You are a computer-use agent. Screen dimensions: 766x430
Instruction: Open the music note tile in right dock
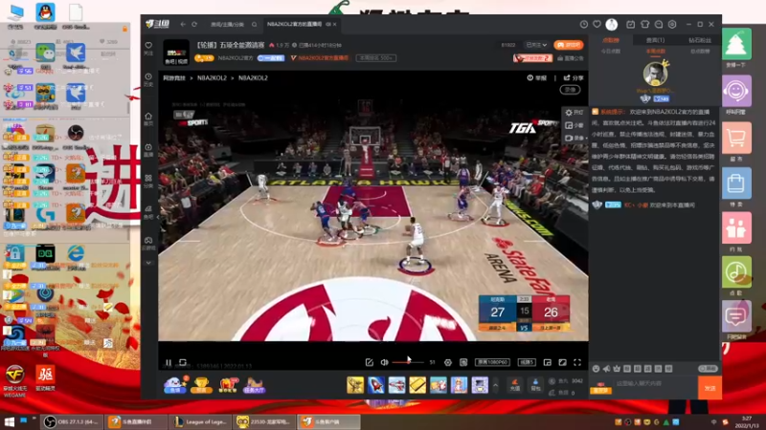pos(736,272)
